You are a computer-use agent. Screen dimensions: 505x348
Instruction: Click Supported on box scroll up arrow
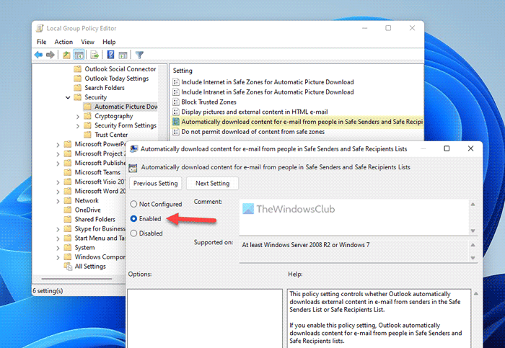coord(473,245)
